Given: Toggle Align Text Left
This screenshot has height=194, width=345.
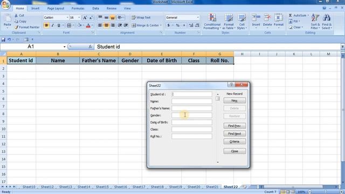Looking at the screenshot, I should [100, 25].
